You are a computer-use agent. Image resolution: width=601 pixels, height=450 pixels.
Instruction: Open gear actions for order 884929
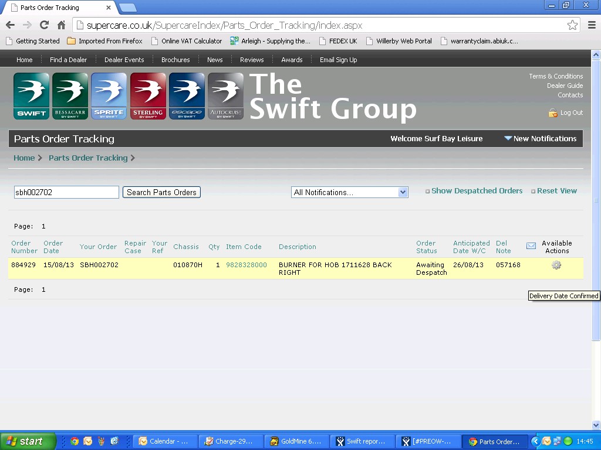[556, 265]
